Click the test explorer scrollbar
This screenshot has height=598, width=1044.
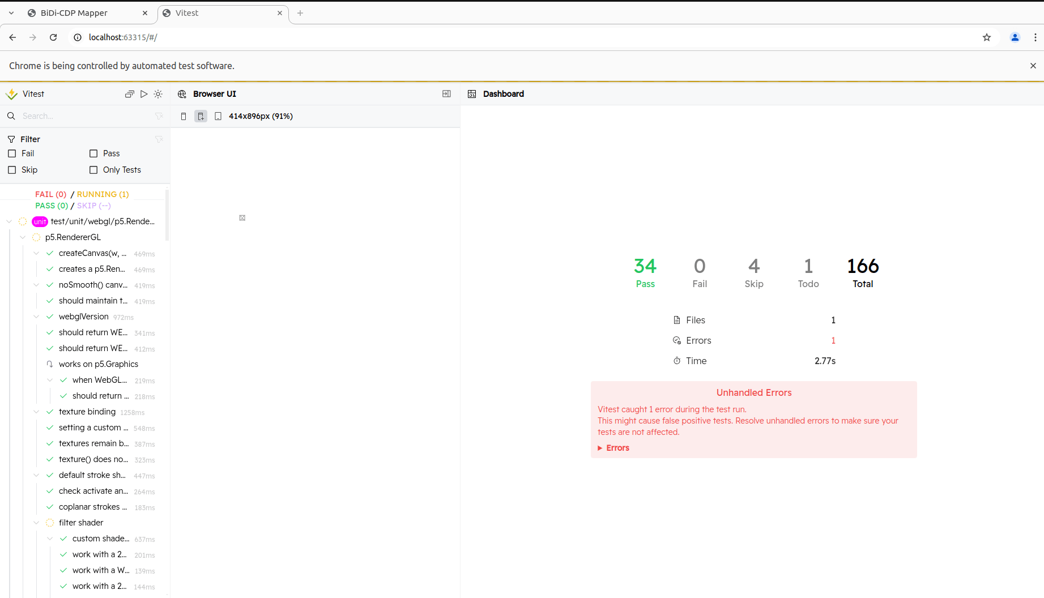tap(167, 215)
